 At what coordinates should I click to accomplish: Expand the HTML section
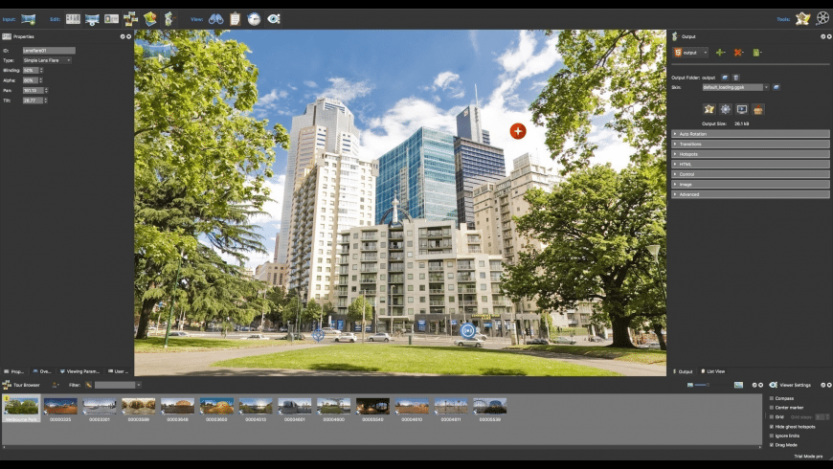tap(750, 164)
